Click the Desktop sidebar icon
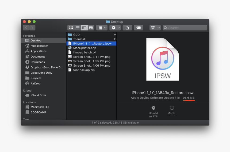This screenshot has width=230, height=152. coord(27,40)
